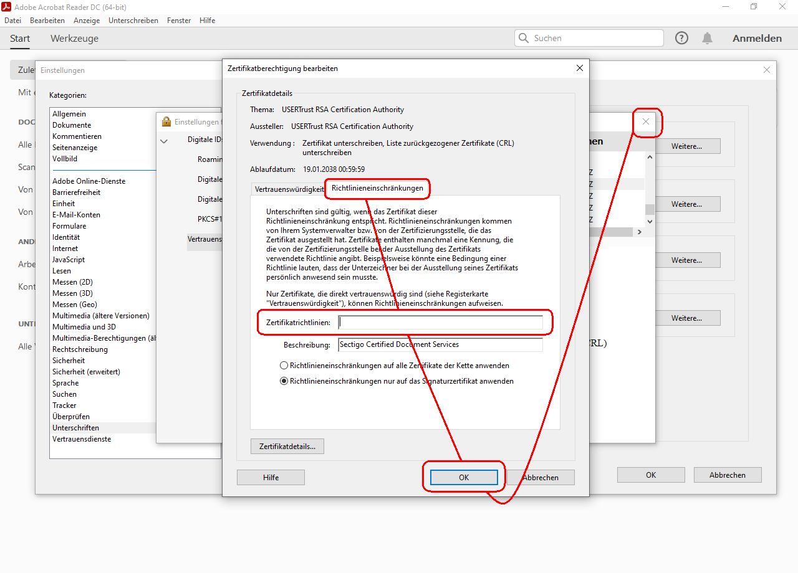Switch to the Werkzeuge tab
The image size is (798, 573).
tap(74, 39)
